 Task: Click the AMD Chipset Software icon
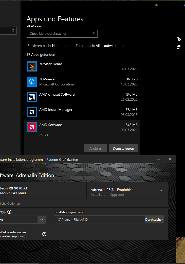pyautogui.click(x=32, y=97)
